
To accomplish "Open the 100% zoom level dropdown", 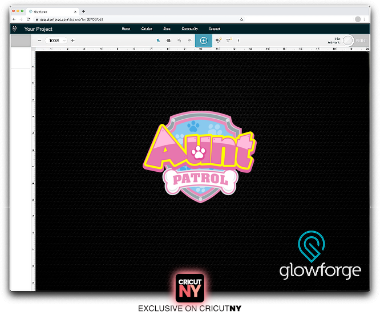I will (x=56, y=41).
